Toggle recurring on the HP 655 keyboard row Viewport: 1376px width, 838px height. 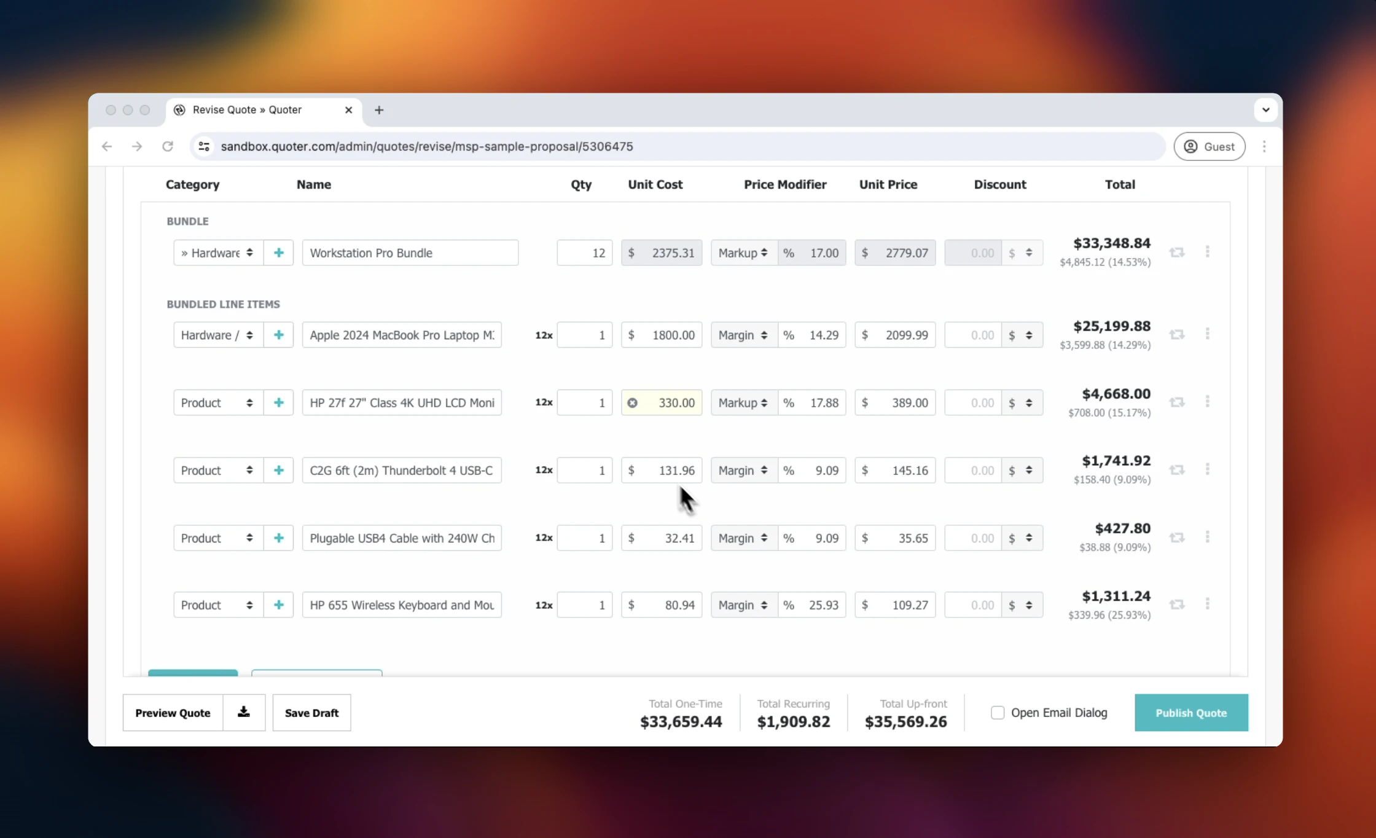[1178, 604]
